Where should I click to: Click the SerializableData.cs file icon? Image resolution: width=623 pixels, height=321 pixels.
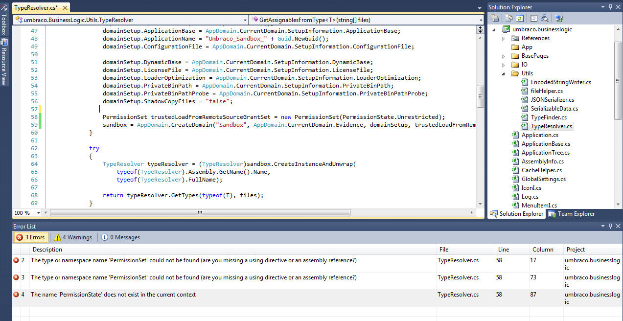pyautogui.click(x=525, y=109)
